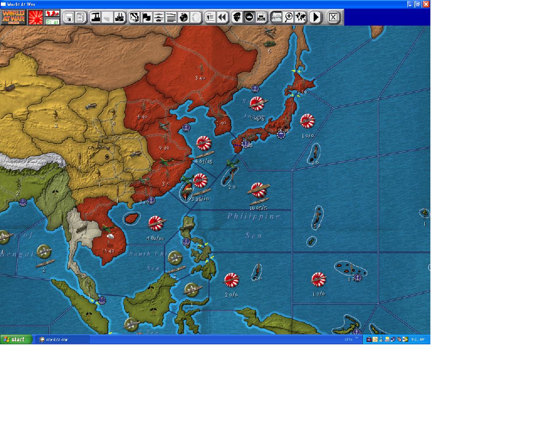Viewport: 538px width, 430px height.
Task: Click the save game floppy disk icon
Action: (69, 17)
